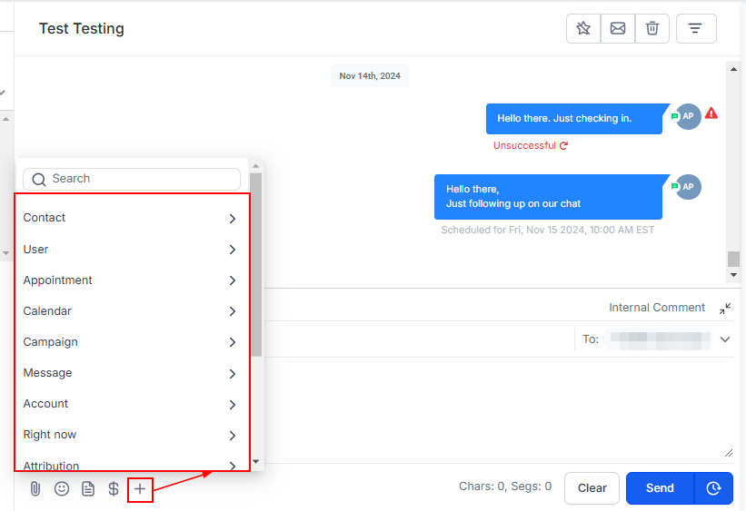746x511 pixels.
Task: Click custom values list up arrow
Action: click(x=255, y=166)
